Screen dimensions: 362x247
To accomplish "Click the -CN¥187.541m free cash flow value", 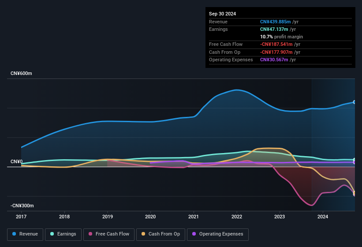I will (276, 44).
